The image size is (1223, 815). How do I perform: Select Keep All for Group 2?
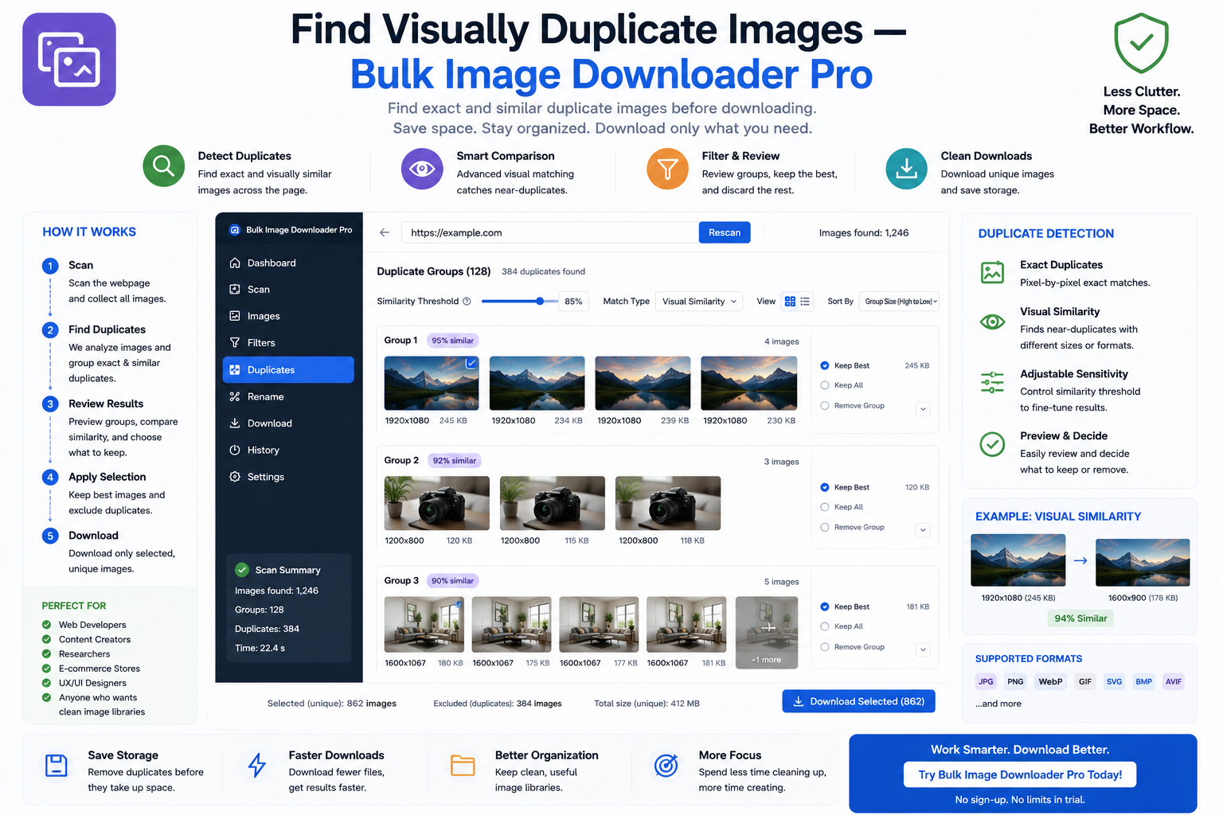tap(825, 507)
